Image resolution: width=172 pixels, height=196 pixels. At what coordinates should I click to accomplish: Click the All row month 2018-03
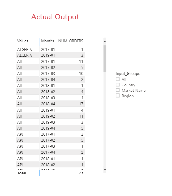click(48, 98)
